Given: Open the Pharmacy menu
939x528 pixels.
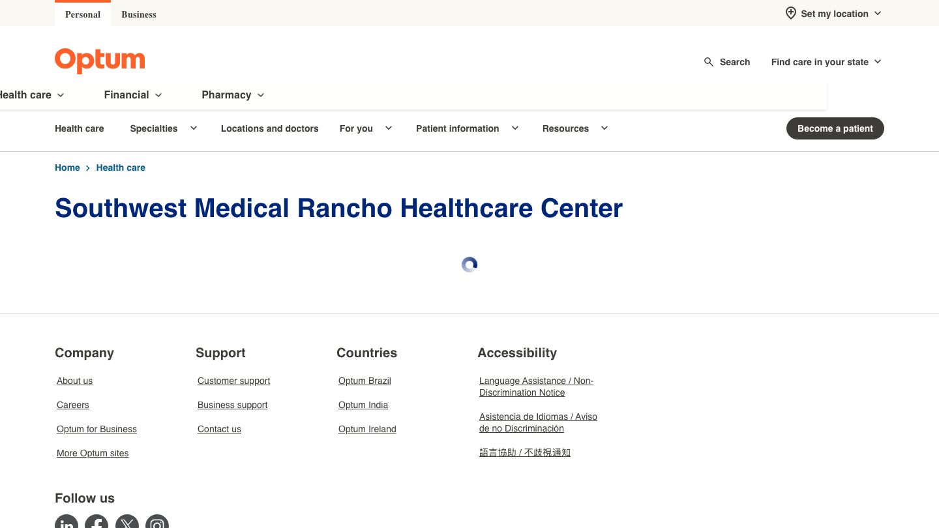Looking at the screenshot, I should click(x=233, y=95).
